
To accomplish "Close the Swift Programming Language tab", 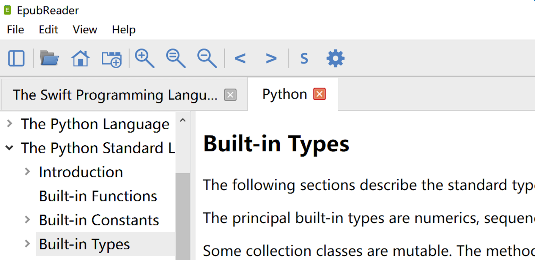I will [230, 95].
